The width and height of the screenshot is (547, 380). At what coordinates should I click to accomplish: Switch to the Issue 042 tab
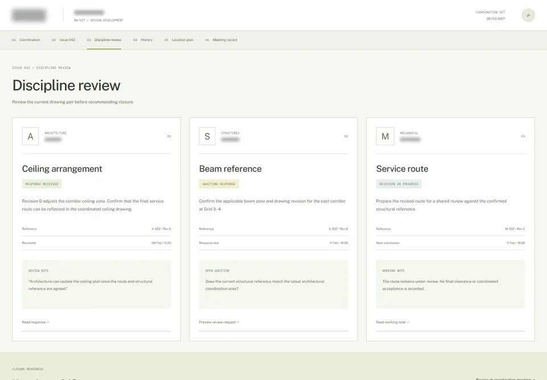pyautogui.click(x=63, y=40)
